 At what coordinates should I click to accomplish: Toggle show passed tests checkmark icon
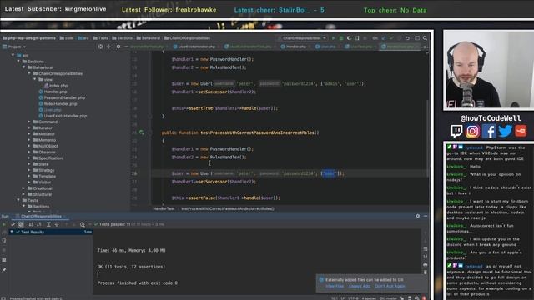(13, 224)
